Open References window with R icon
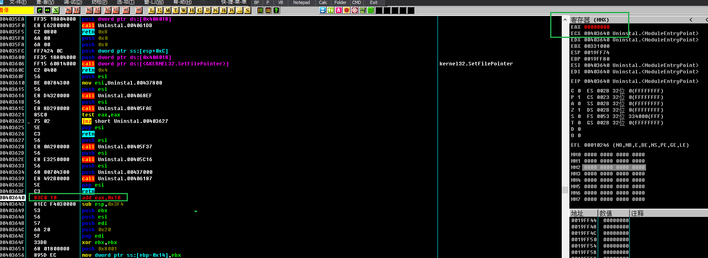 pyautogui.click(x=232, y=10)
